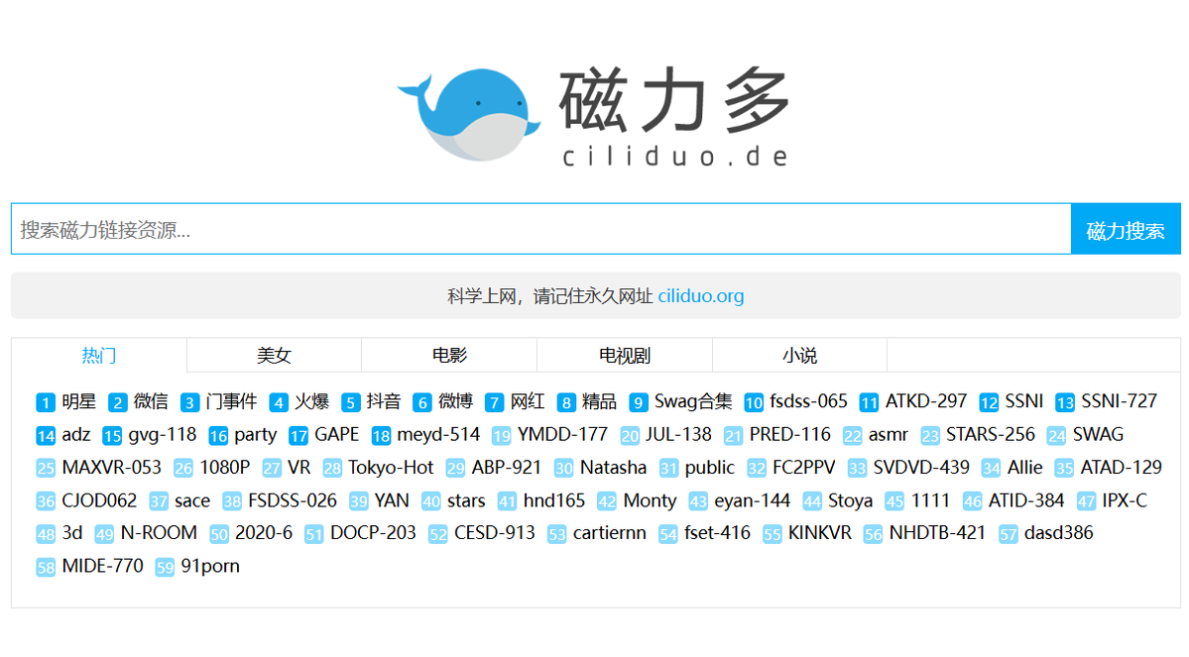Image resolution: width=1189 pixels, height=657 pixels.
Task: Open the asmr keyword
Action: click(889, 435)
